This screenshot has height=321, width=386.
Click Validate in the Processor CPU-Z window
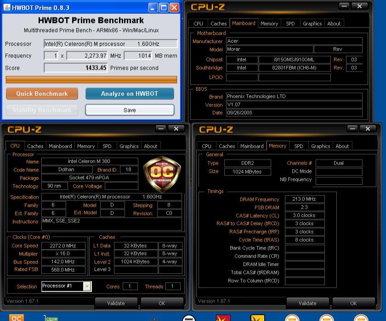pyautogui.click(x=116, y=303)
